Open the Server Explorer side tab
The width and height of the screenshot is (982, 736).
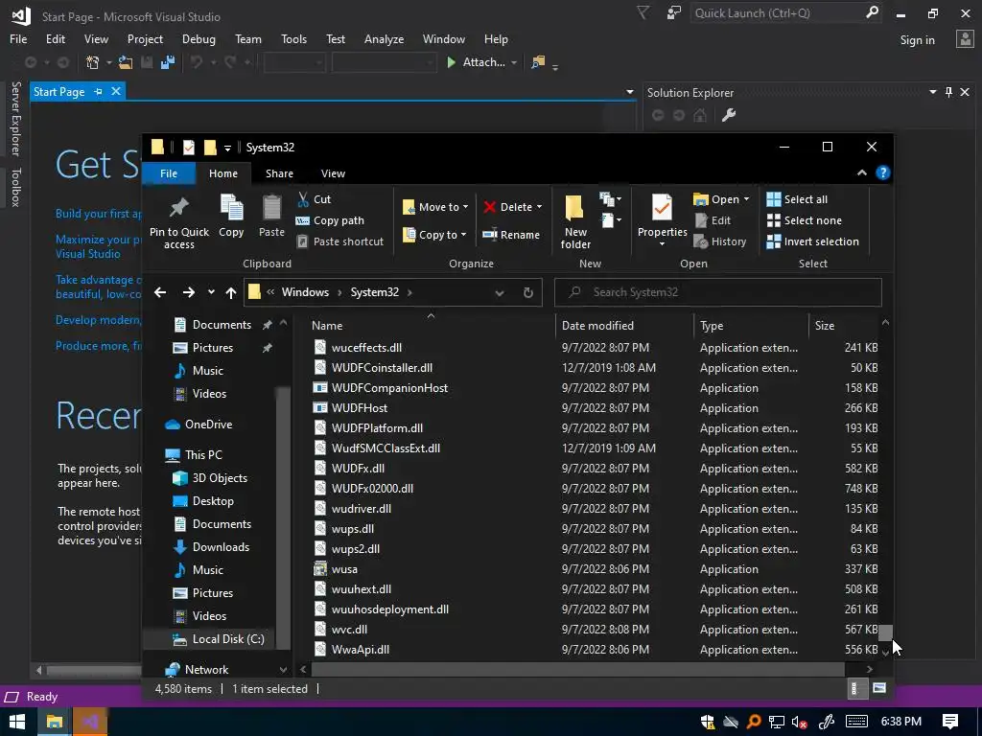15,118
